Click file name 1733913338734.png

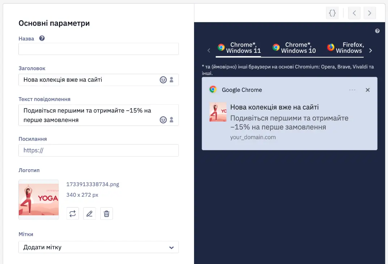[93, 184]
